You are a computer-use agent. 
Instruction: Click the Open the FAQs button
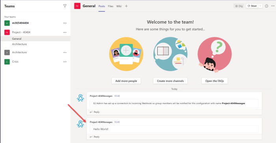pos(214,81)
